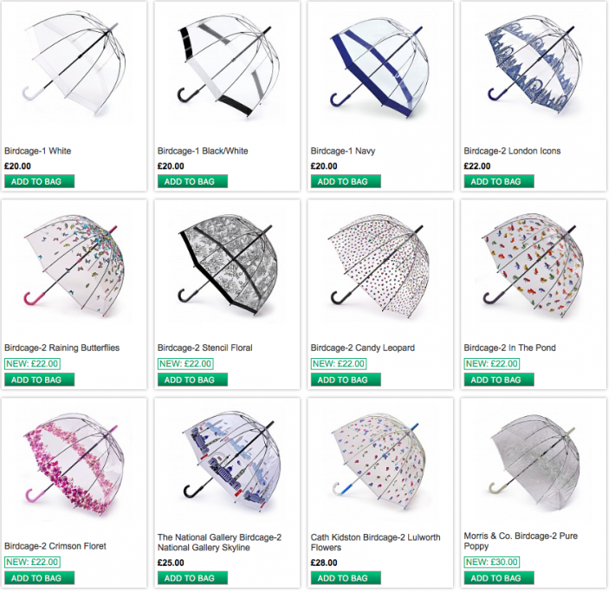
Task: Add Birdcage-1 White to bag
Action: pos(40,183)
